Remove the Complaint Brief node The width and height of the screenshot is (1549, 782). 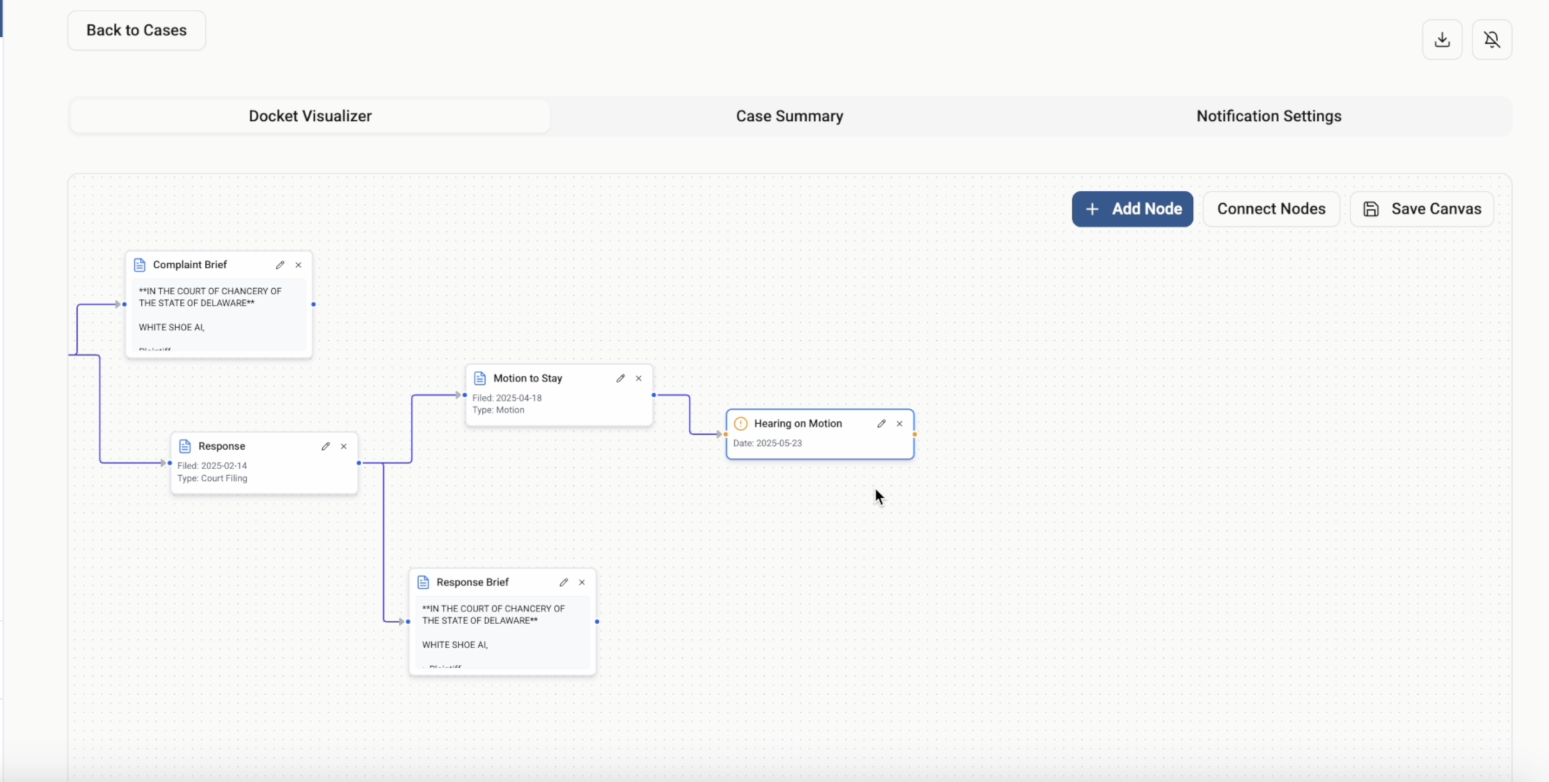(298, 265)
